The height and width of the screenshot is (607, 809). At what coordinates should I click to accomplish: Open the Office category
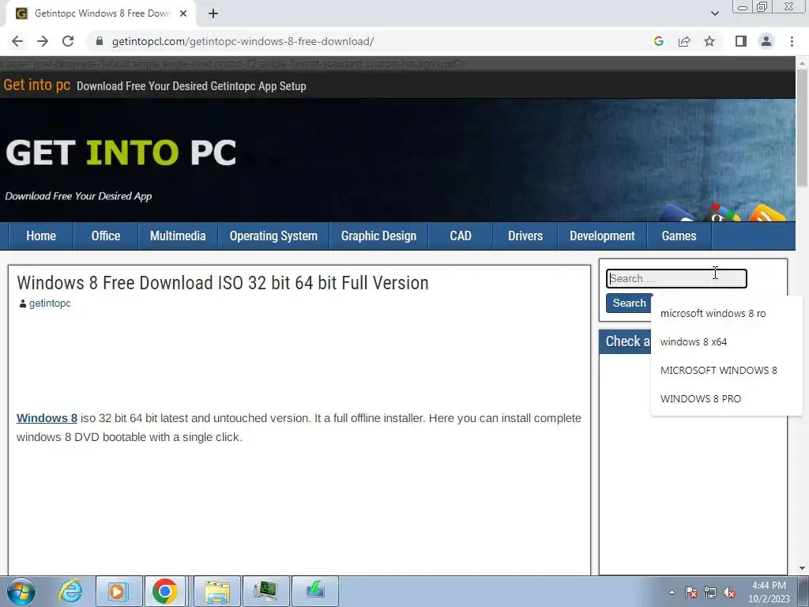[106, 236]
